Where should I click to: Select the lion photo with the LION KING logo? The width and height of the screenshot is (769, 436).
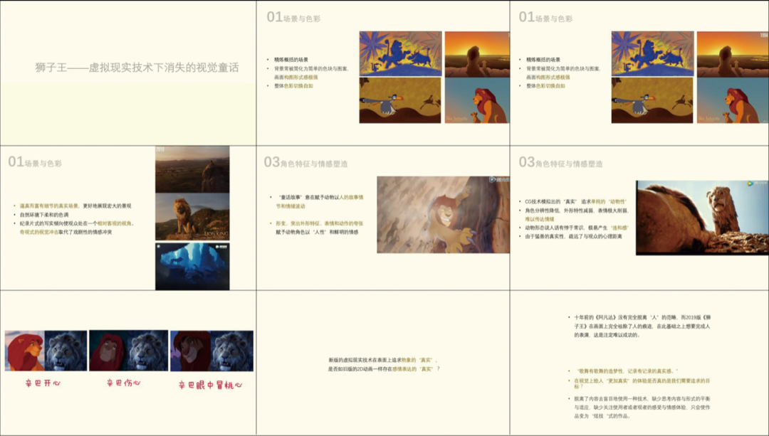(192, 216)
